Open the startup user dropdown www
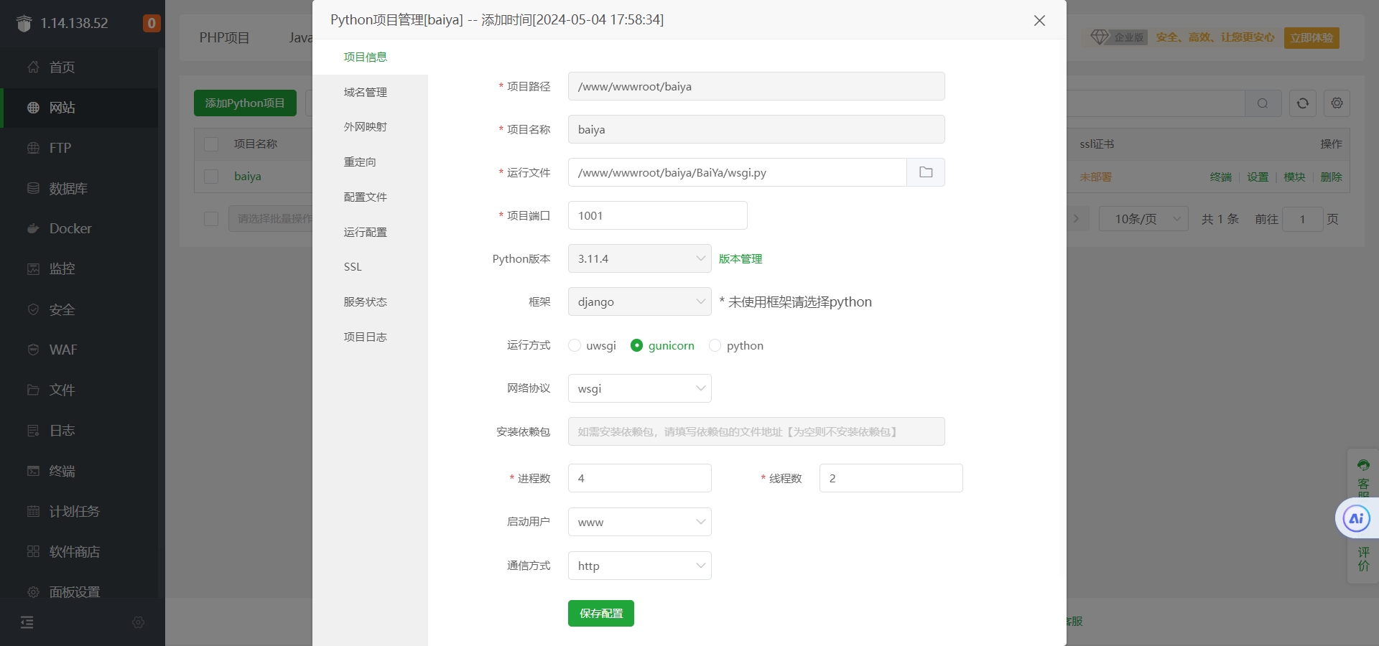This screenshot has height=646, width=1379. (x=639, y=522)
